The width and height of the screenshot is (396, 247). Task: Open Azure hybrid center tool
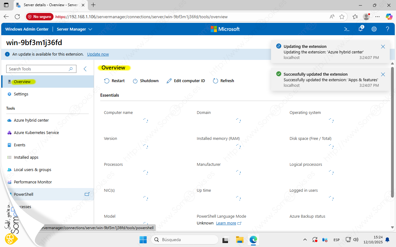point(31,120)
